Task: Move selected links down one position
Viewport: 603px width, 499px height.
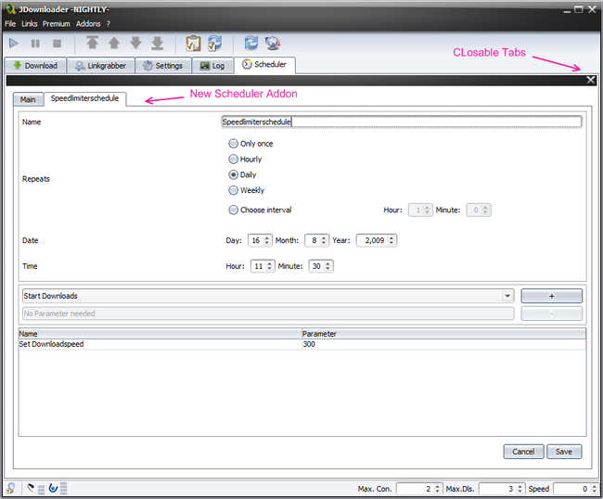Action: pyautogui.click(x=135, y=43)
